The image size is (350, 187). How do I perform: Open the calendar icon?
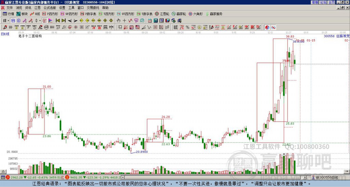pyautogui.click(x=150, y=20)
